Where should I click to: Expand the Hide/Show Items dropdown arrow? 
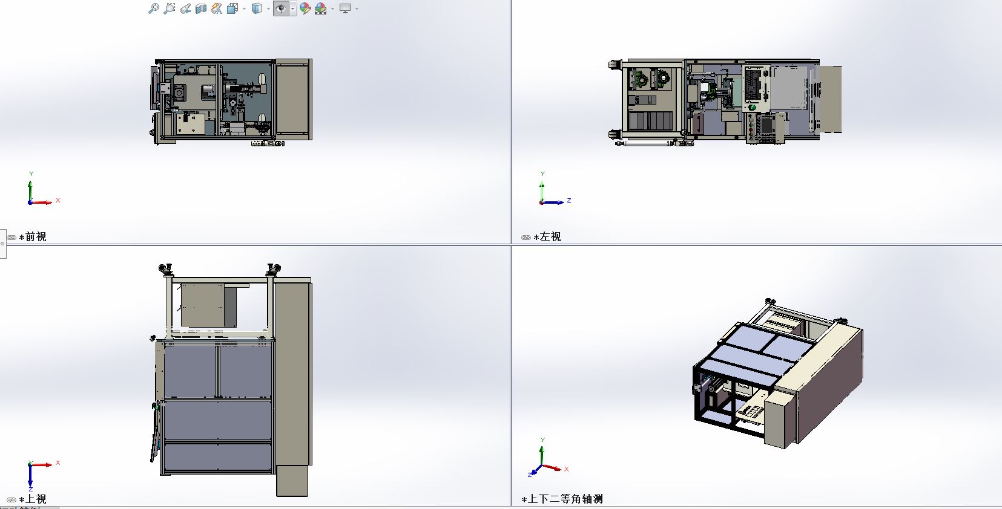click(x=292, y=8)
